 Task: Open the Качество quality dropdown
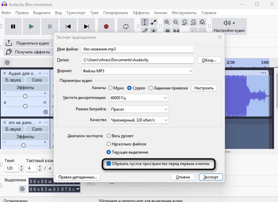coord(139,120)
